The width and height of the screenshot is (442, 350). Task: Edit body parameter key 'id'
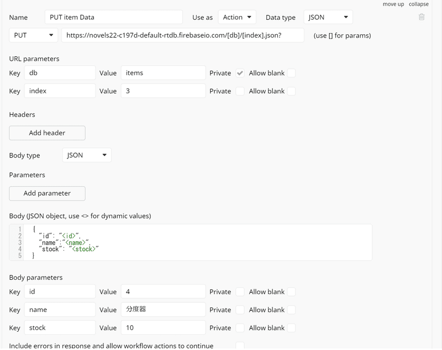60,291
